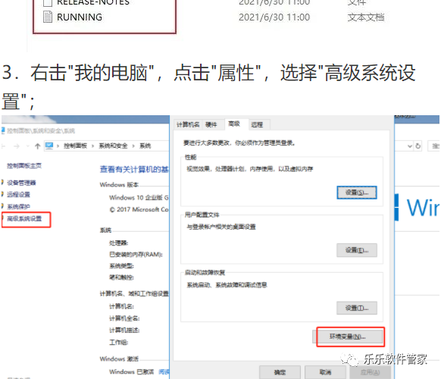Click the RUNNING file name

80,17
